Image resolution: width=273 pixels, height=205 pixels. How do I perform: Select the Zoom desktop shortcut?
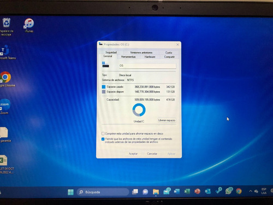5,107
